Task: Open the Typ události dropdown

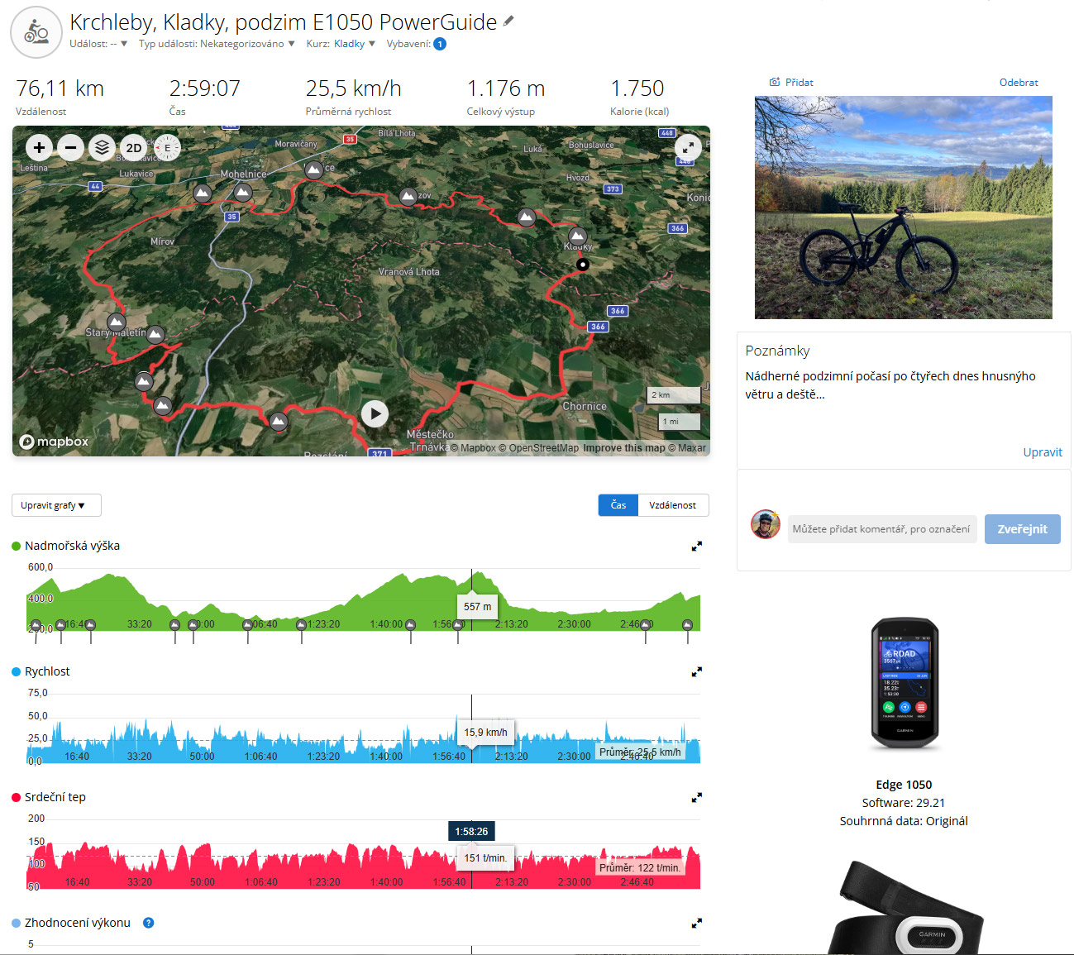Action: 217,44
